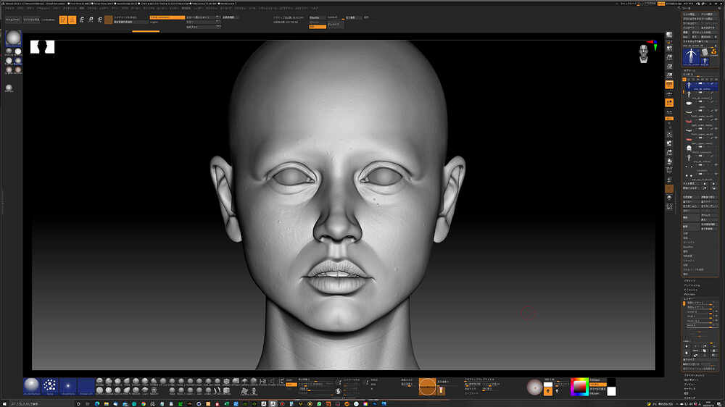Toggle the eye on the selected body subtool
Screen dimensions: 725x407
pyautogui.click(x=715, y=83)
